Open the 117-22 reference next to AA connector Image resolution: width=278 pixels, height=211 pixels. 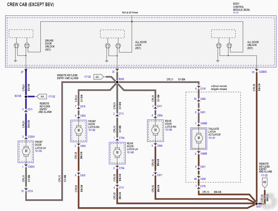(x=51, y=97)
